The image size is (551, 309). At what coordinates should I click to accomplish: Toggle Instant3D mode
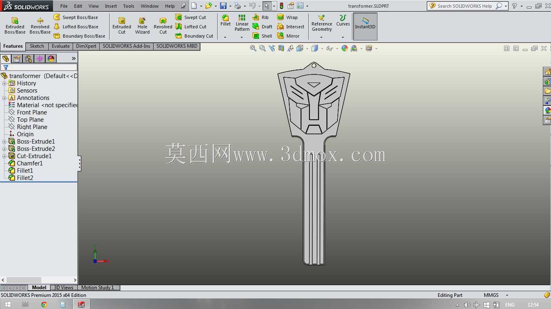(x=365, y=26)
